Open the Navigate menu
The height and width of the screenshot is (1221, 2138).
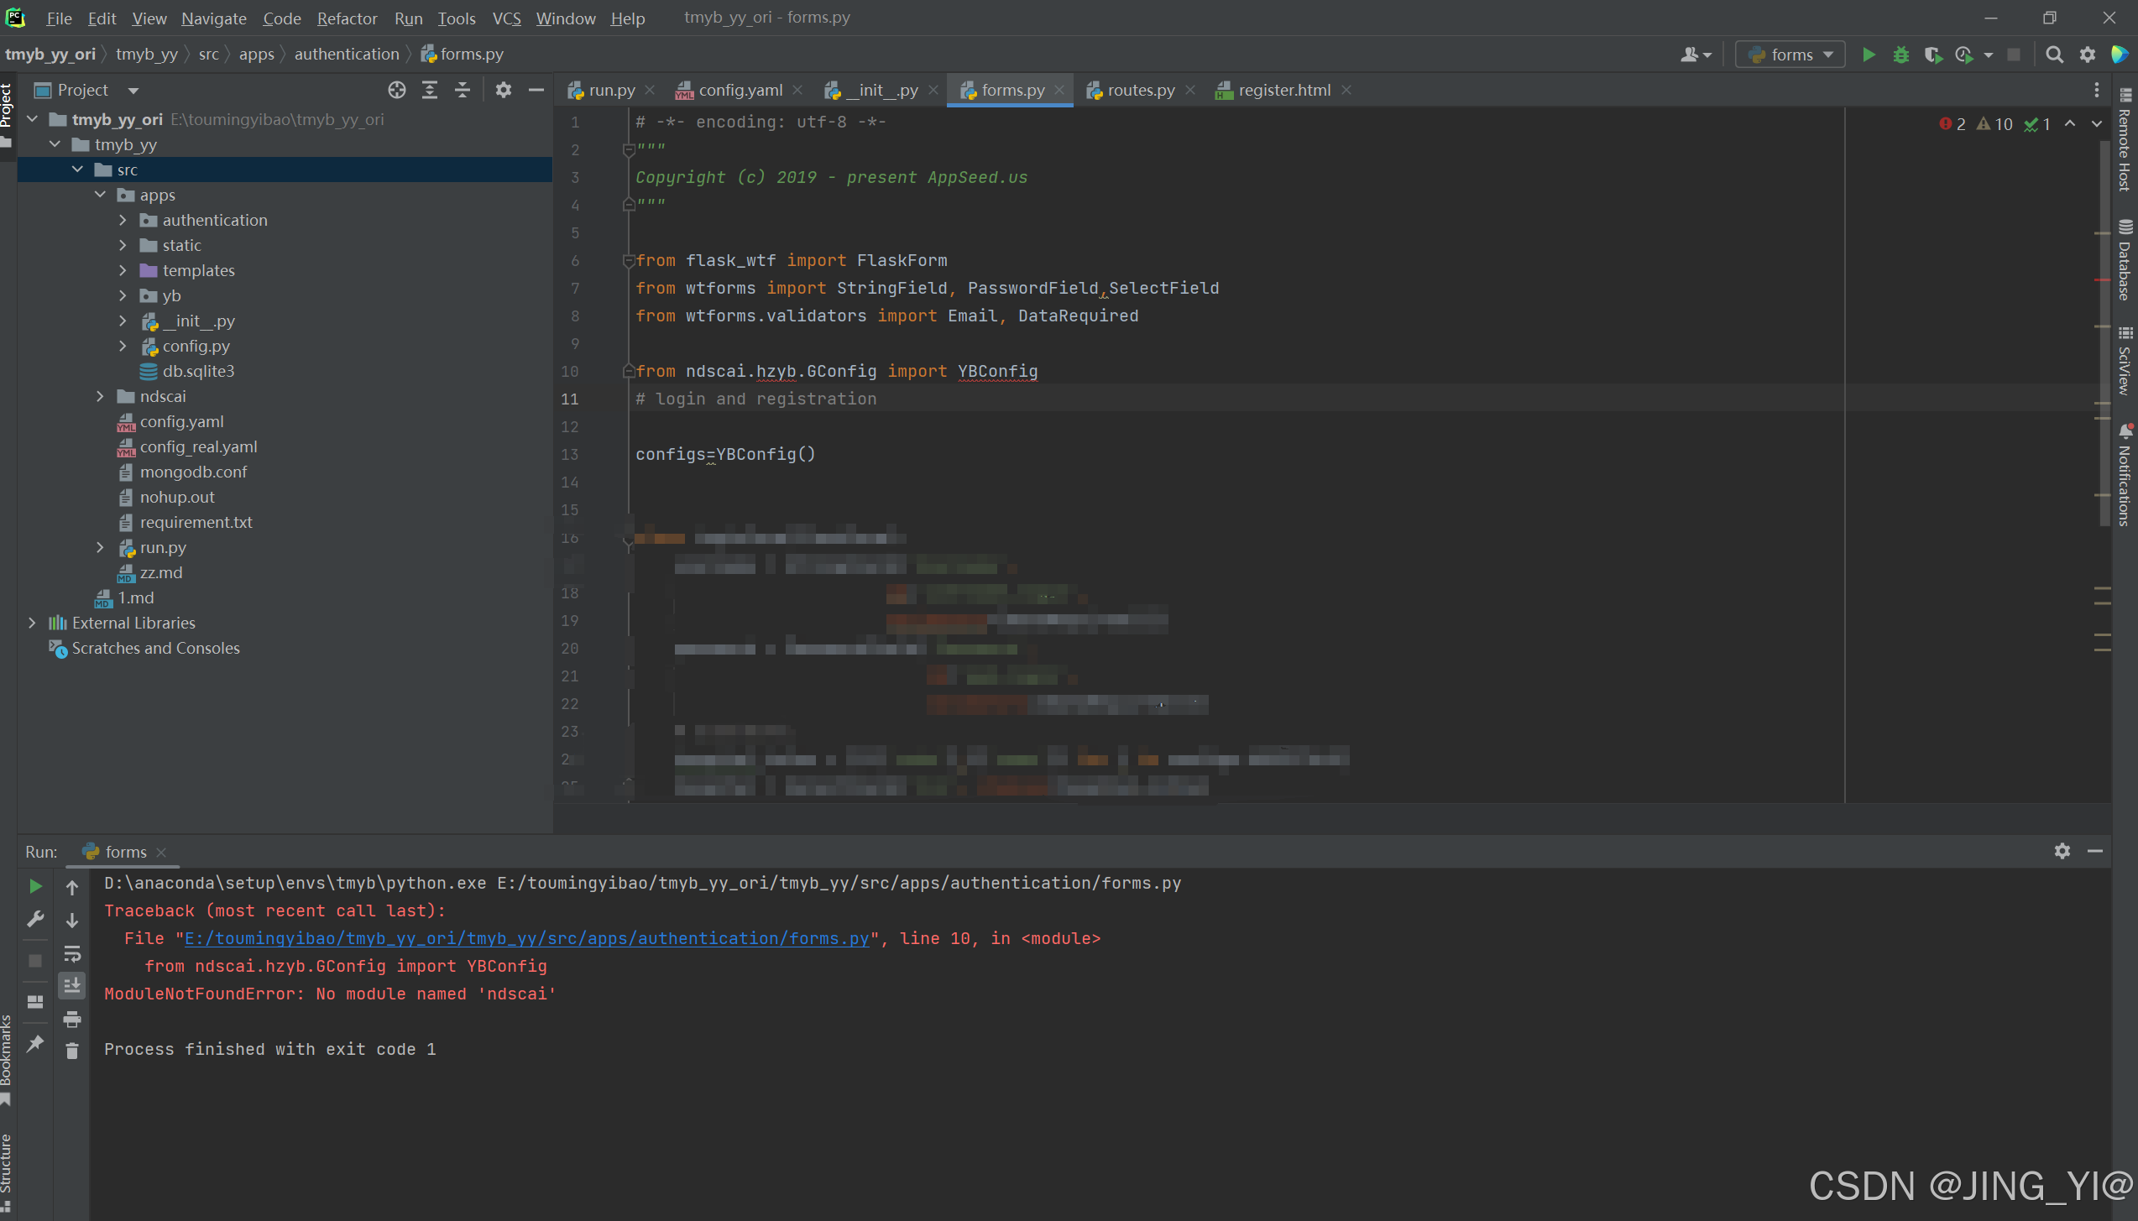tap(213, 18)
